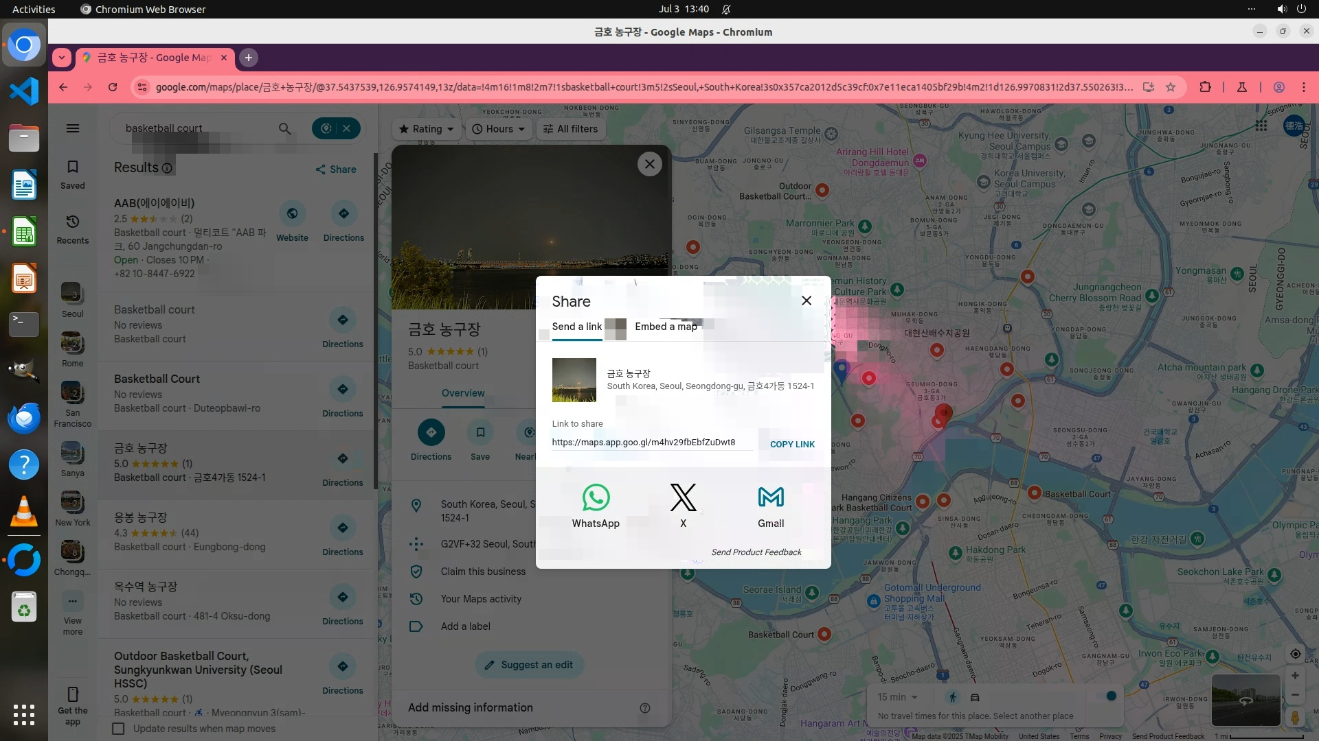Share via Gmail icon
Viewport: 1319px width, 741px height.
coord(770,498)
